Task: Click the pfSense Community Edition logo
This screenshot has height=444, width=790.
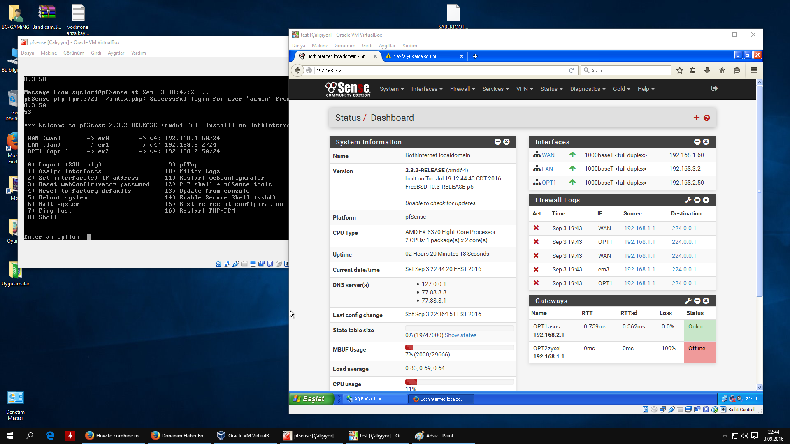Action: coord(348,89)
